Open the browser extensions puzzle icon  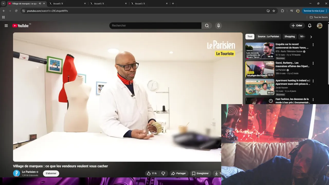click(282, 11)
